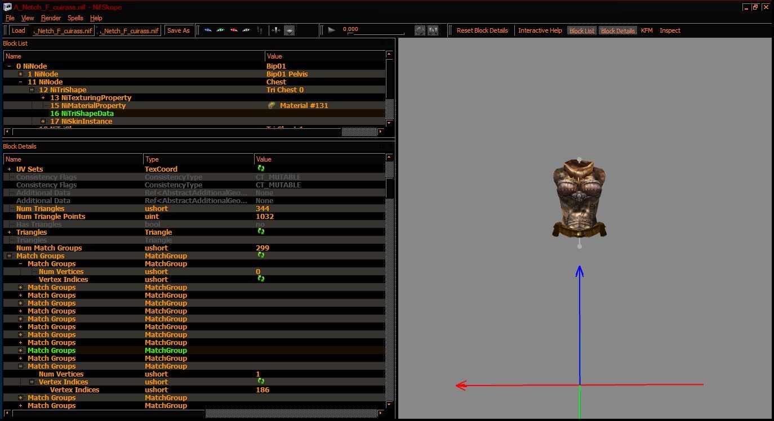Open the Spells menu
The height and width of the screenshot is (421, 774).
point(75,18)
